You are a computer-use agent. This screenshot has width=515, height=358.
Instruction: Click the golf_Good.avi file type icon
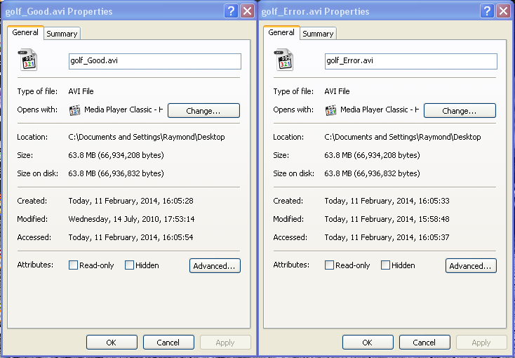click(x=27, y=60)
